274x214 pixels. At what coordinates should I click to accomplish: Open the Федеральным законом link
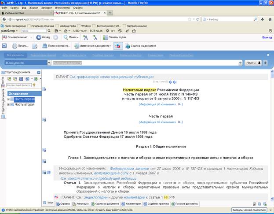tap(129, 169)
